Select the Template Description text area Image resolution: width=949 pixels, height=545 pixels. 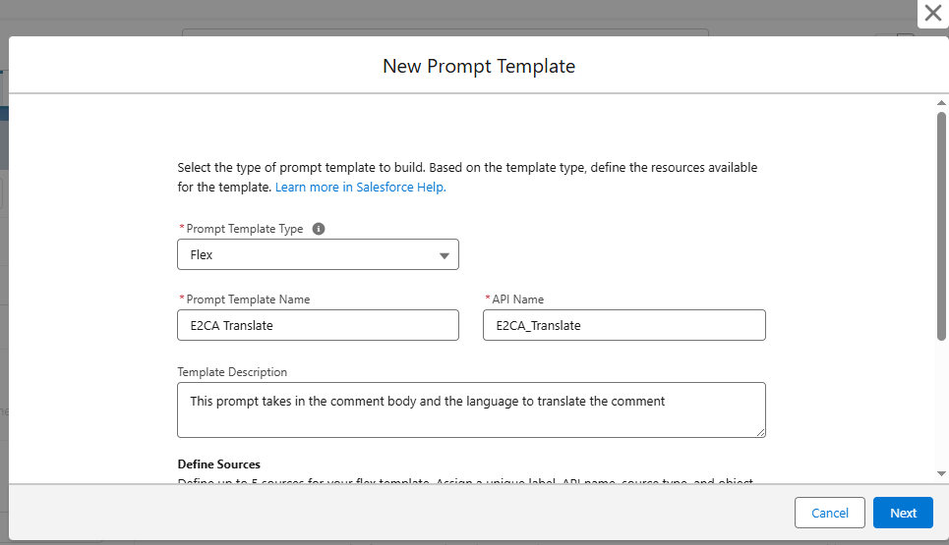pos(471,409)
